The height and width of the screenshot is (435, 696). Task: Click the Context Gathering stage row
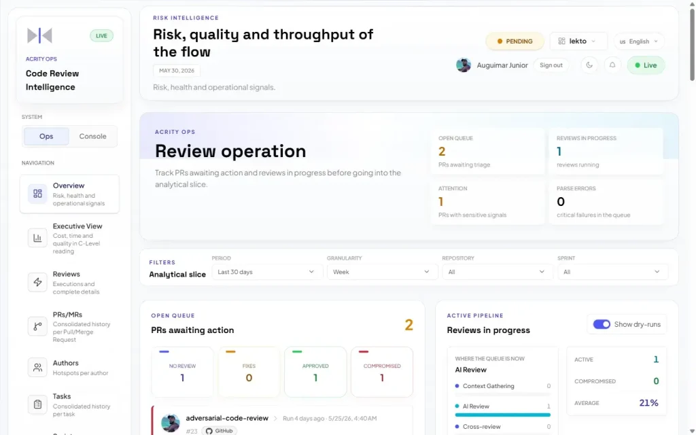[x=502, y=386]
